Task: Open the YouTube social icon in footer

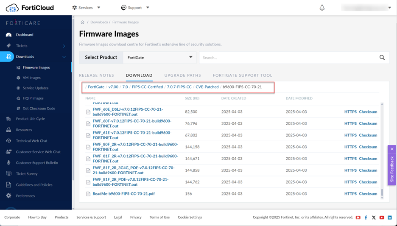Action: (382, 218)
